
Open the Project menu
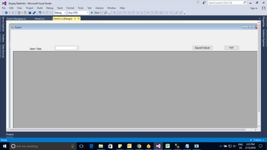[30, 8]
